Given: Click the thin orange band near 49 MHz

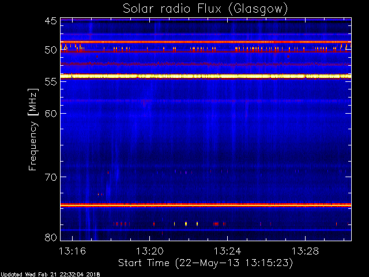Looking at the screenshot, I should [x=206, y=42].
